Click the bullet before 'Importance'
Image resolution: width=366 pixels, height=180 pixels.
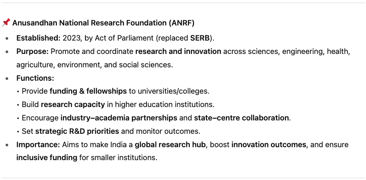pos(7,145)
